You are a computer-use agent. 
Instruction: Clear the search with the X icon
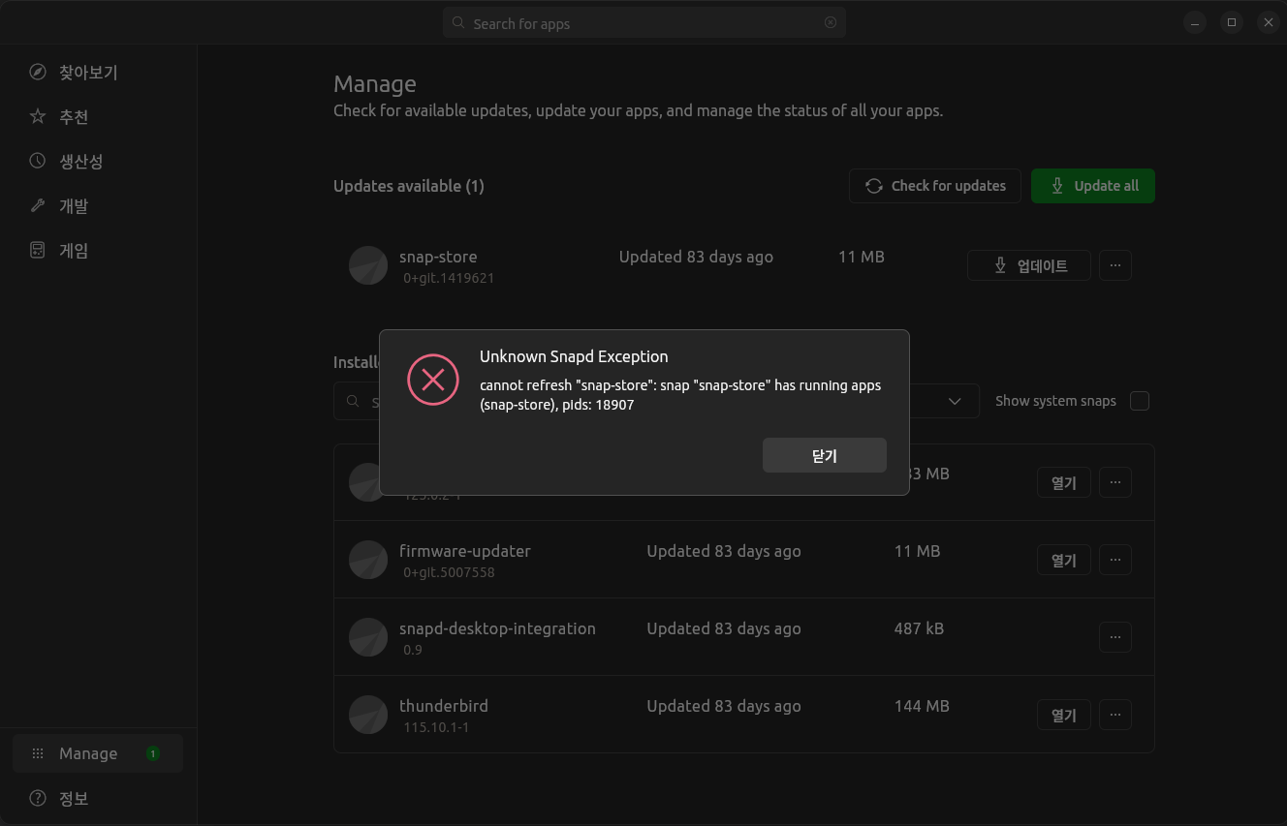(x=831, y=23)
